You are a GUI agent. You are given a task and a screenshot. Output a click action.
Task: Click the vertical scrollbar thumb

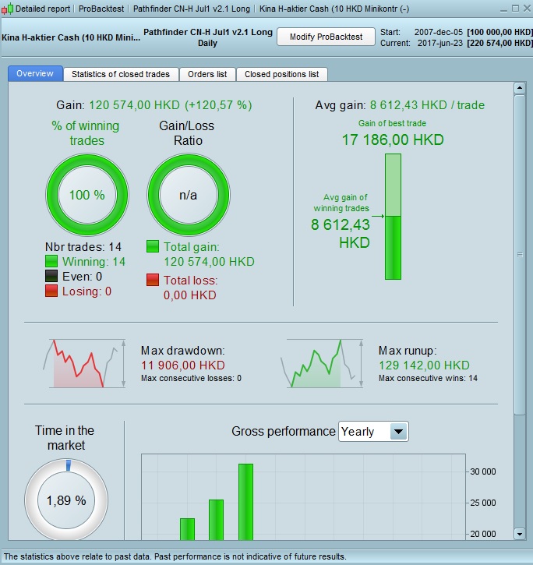pos(520,255)
